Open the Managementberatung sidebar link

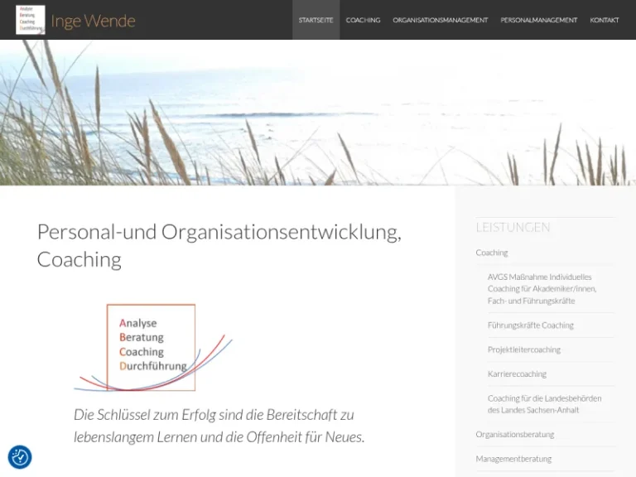click(513, 459)
